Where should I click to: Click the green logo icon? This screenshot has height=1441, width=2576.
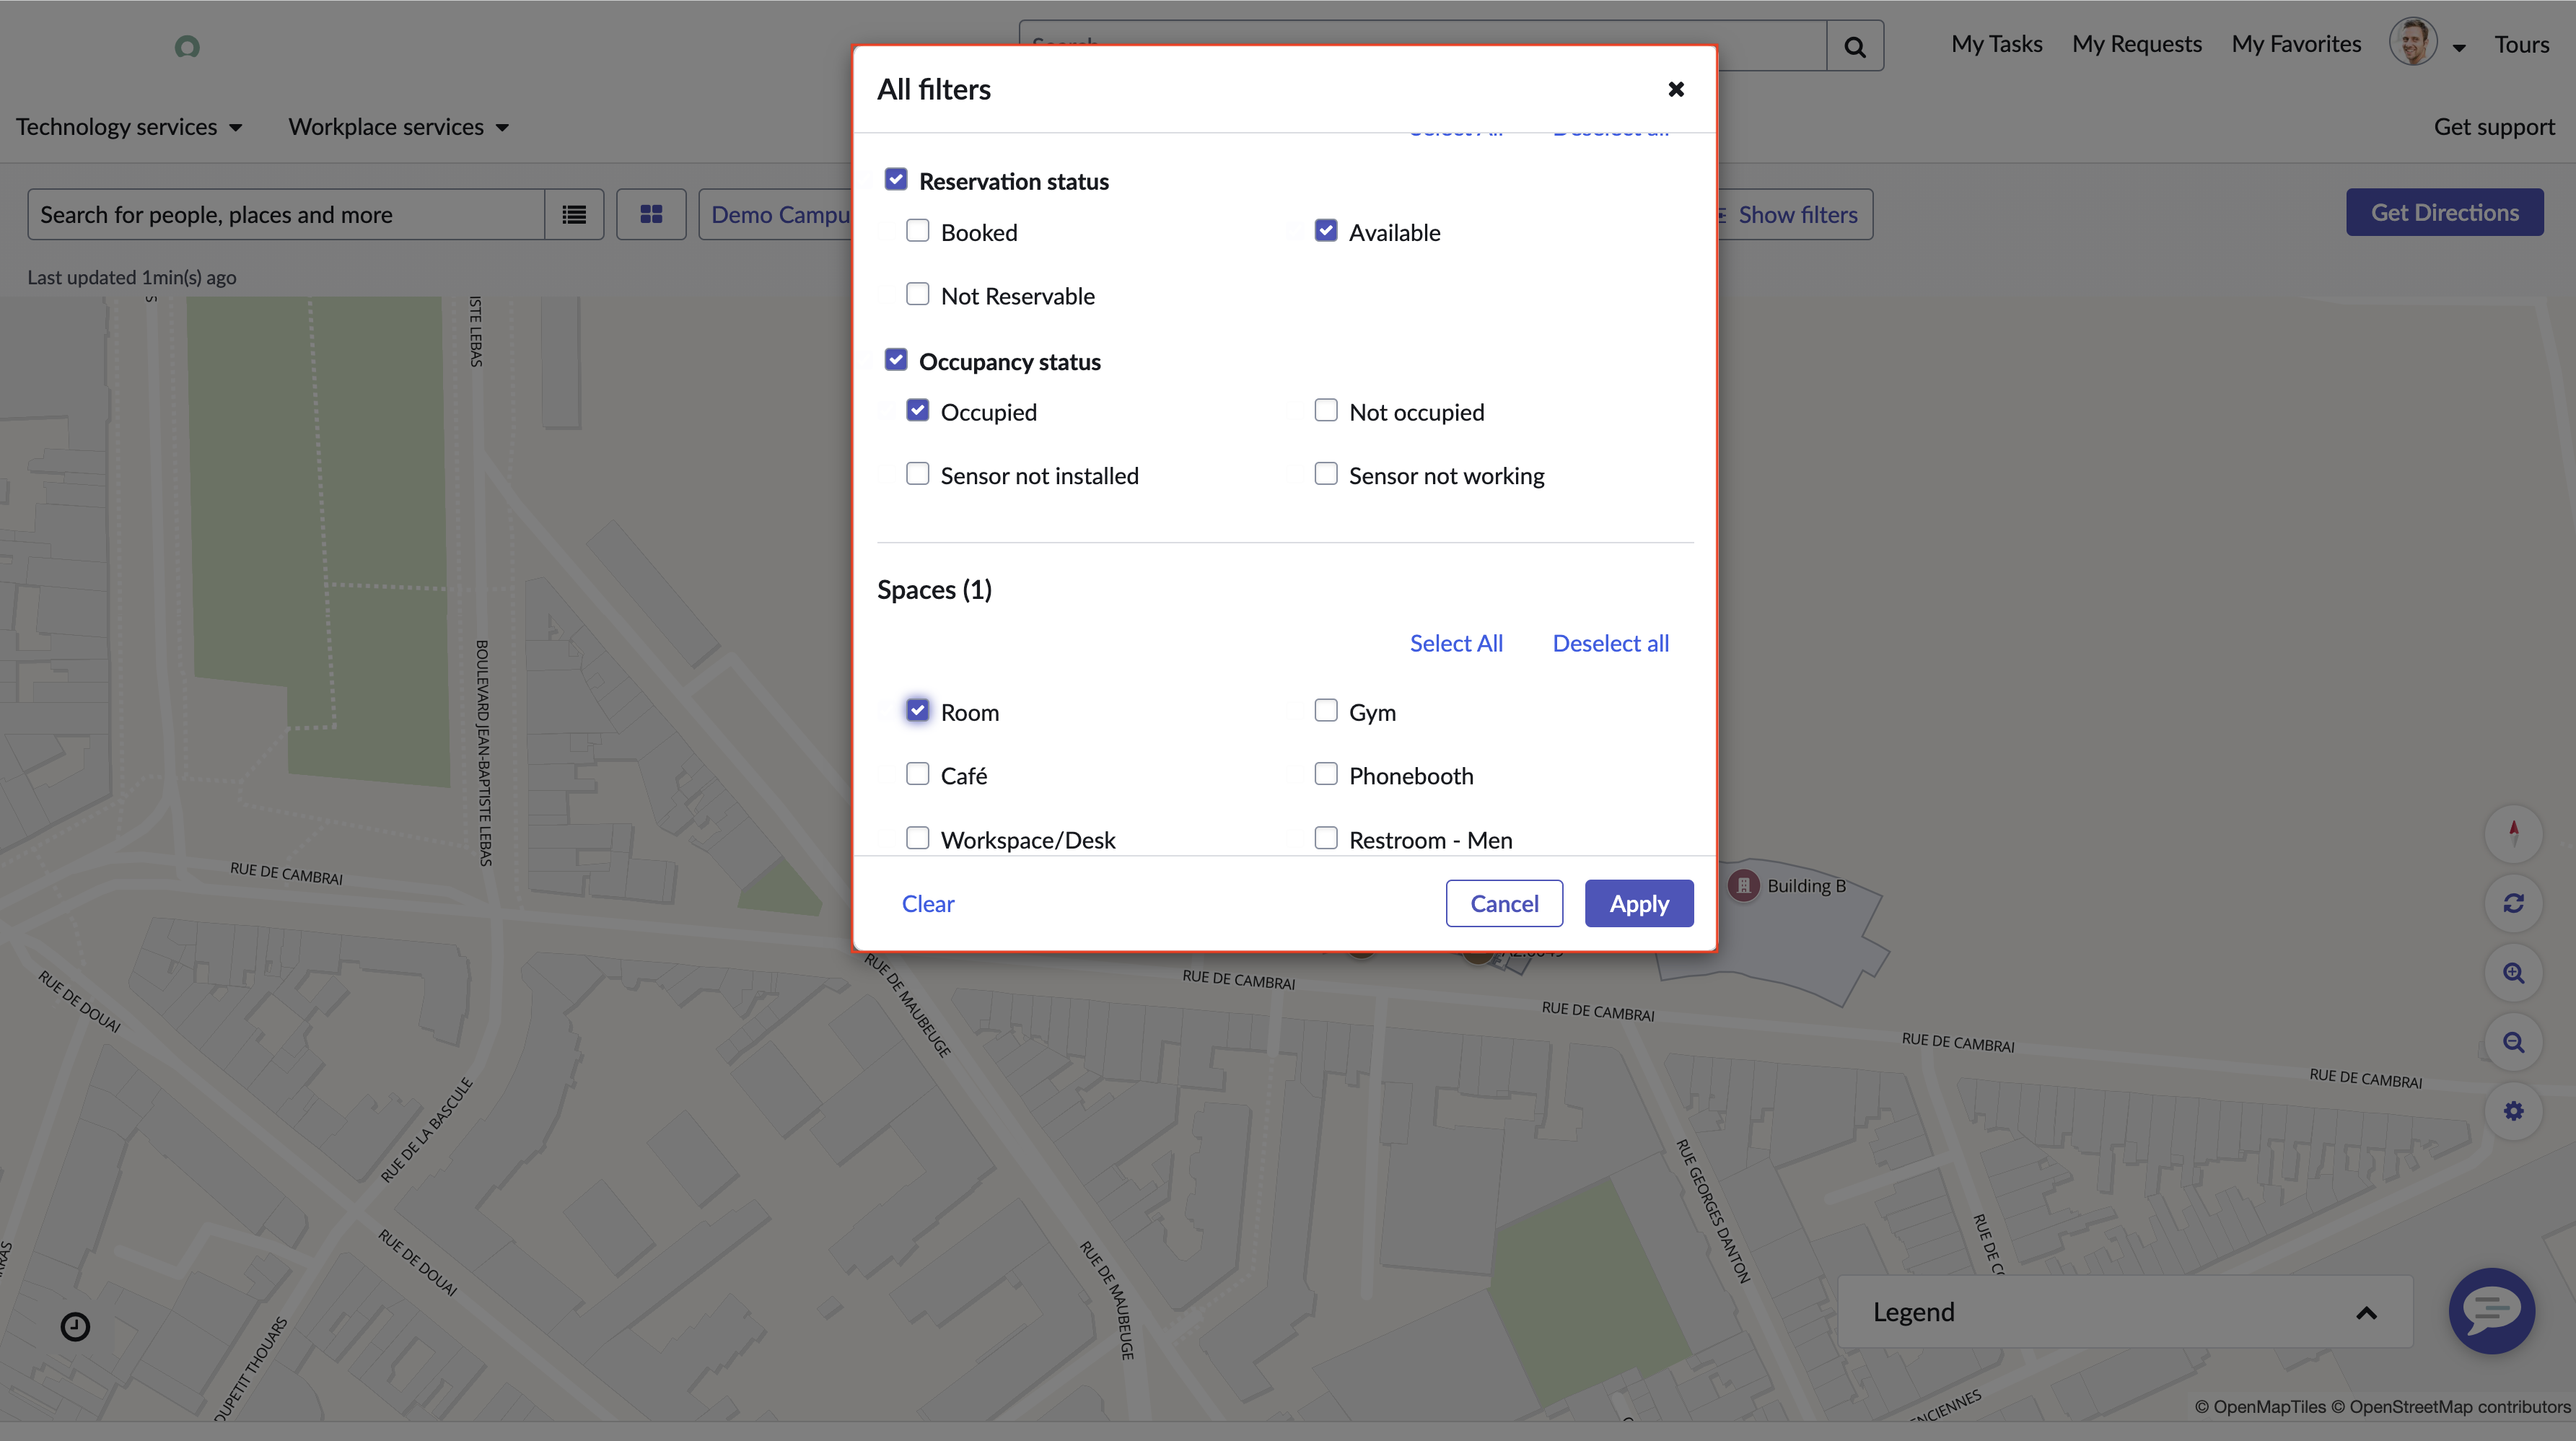[x=187, y=47]
